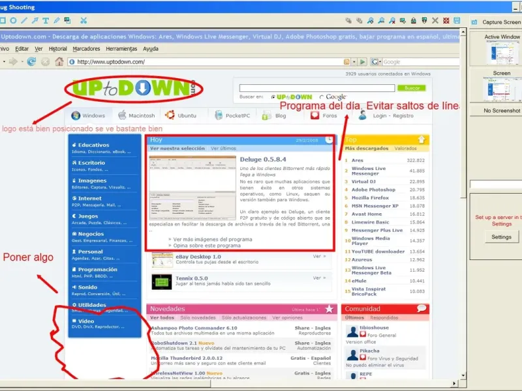The image size is (522, 391).
Task: Click Ver más imágenes del programa
Action: coord(213,239)
